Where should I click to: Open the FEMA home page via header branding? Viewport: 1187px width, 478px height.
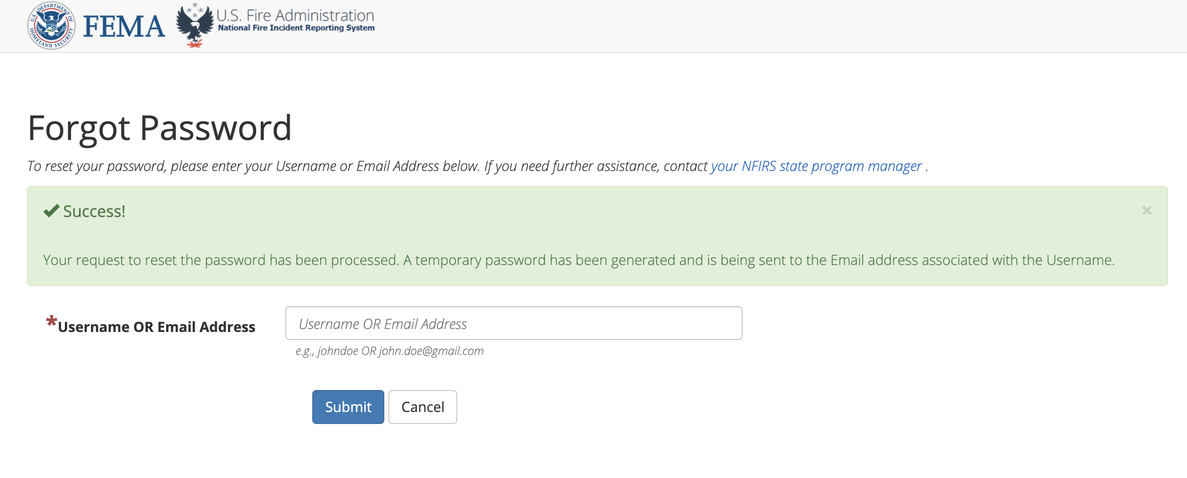pos(124,25)
